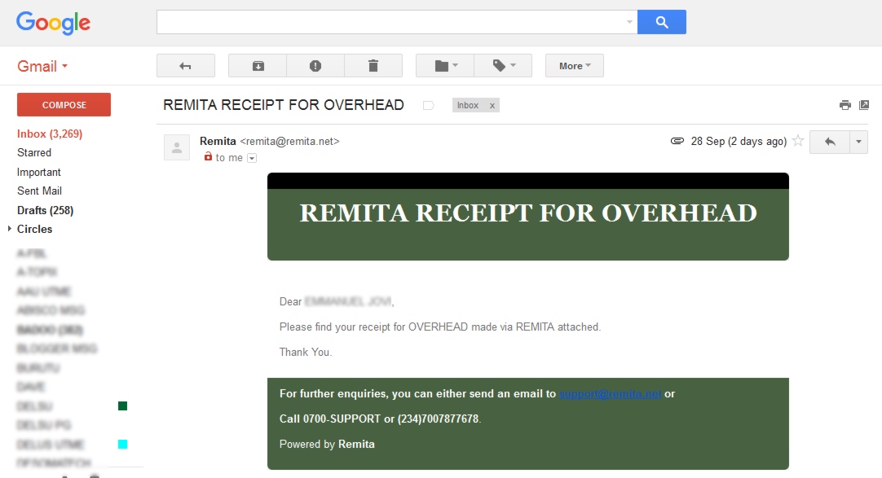
Task: Compose a new email
Action: [x=64, y=104]
